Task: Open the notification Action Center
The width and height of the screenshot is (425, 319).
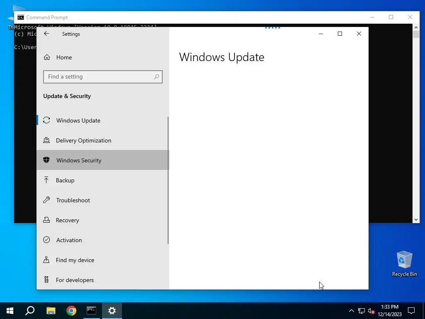Action: (411, 311)
